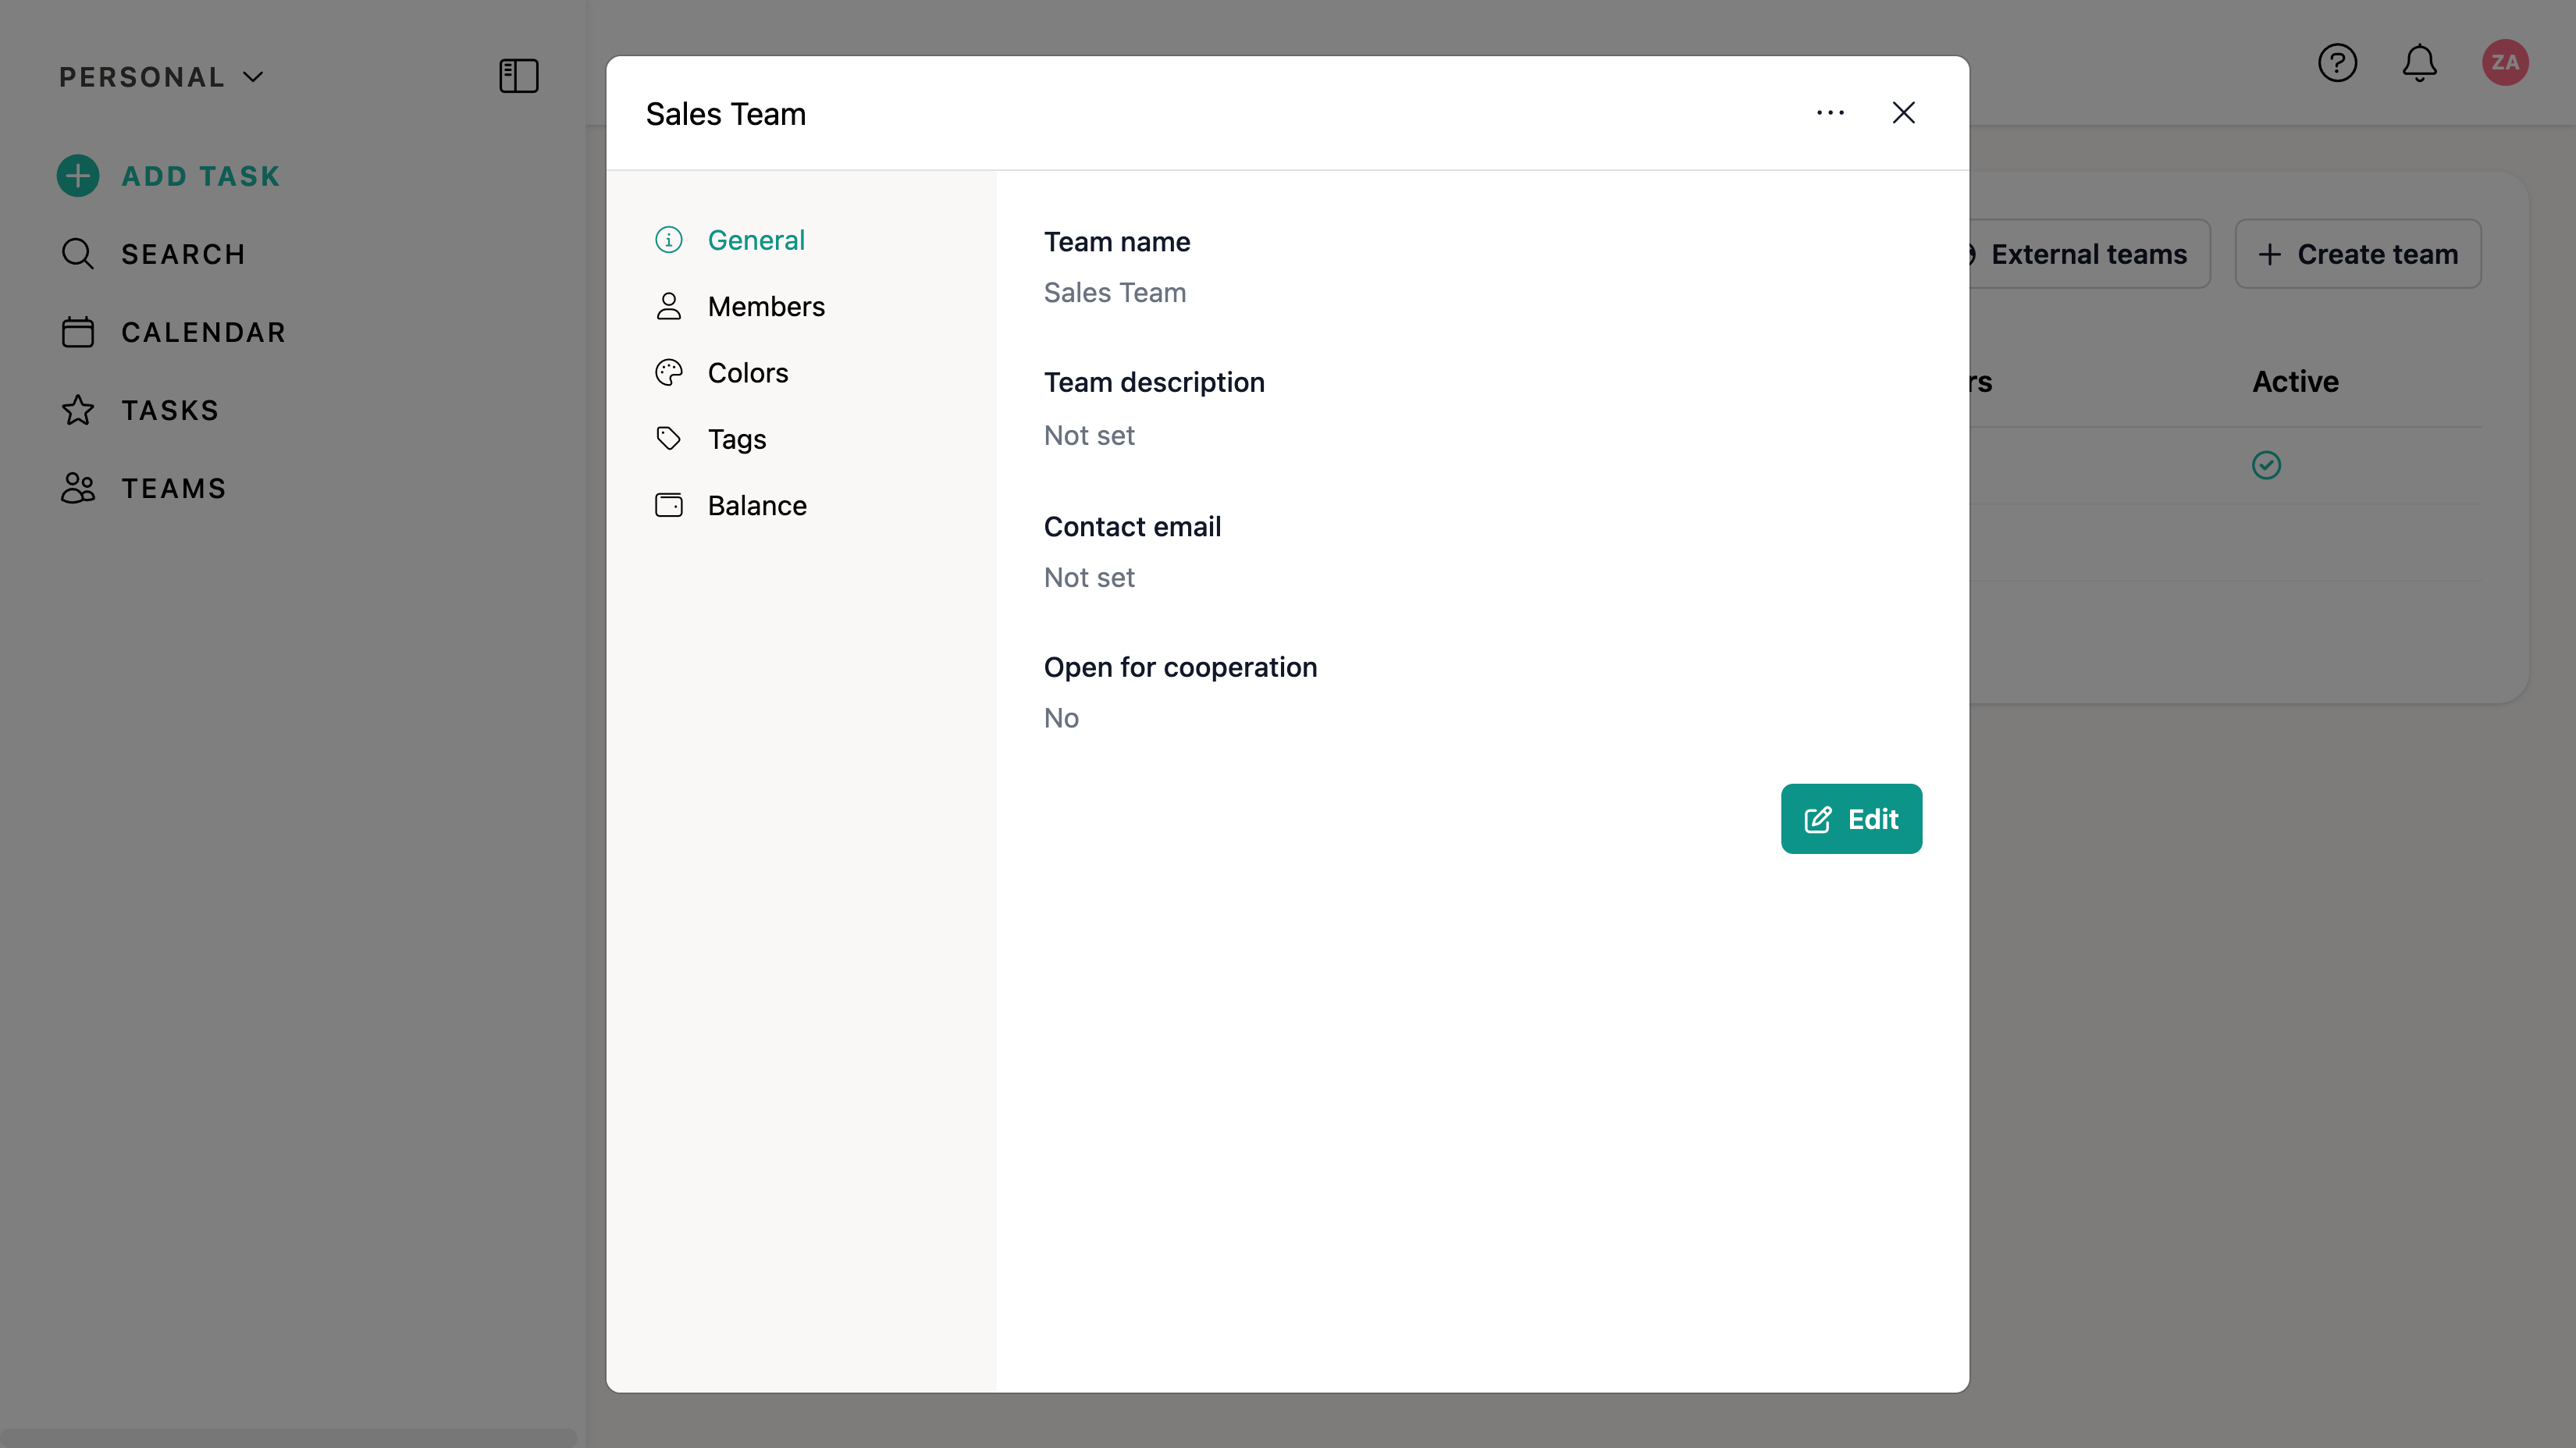
Task: Switch to the Members tab
Action: tap(765, 306)
